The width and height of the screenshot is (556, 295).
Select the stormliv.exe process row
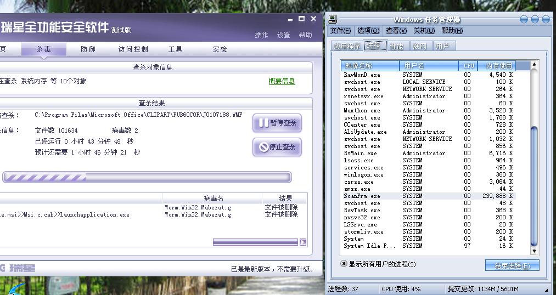click(x=428, y=231)
